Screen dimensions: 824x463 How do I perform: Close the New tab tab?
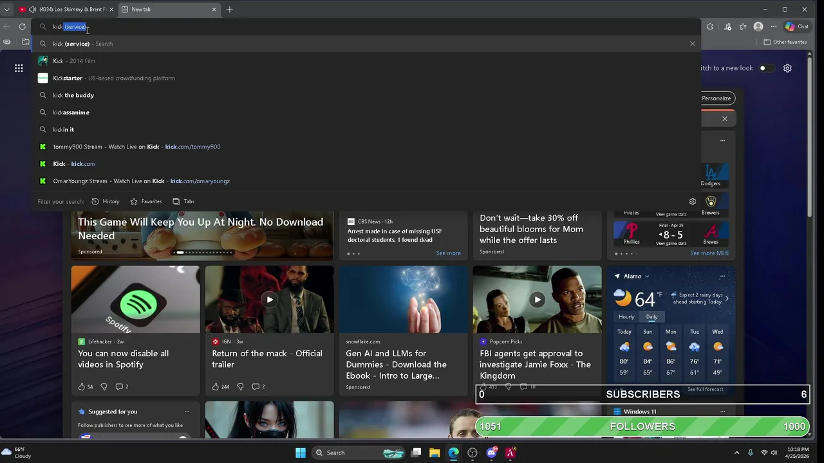pyautogui.click(x=214, y=10)
